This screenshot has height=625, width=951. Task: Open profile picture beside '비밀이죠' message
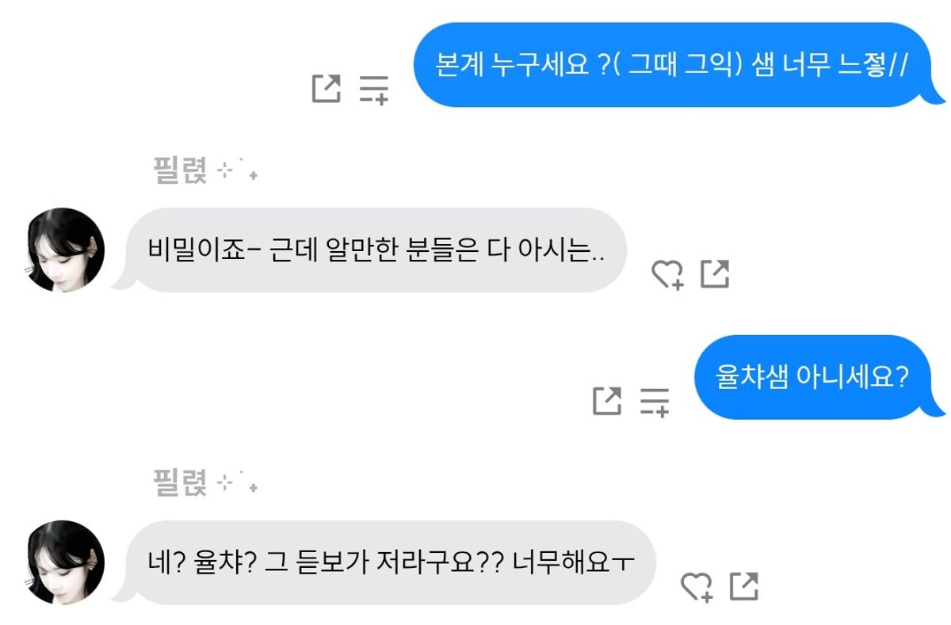click(x=66, y=250)
